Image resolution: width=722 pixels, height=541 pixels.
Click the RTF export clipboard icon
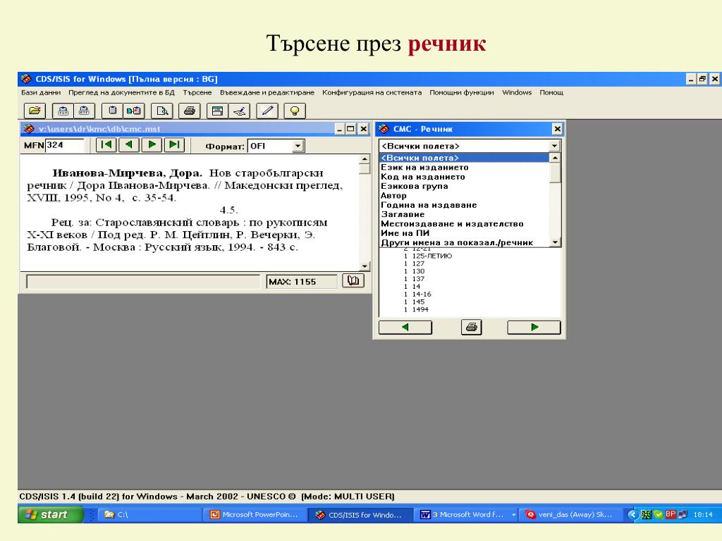point(85,111)
